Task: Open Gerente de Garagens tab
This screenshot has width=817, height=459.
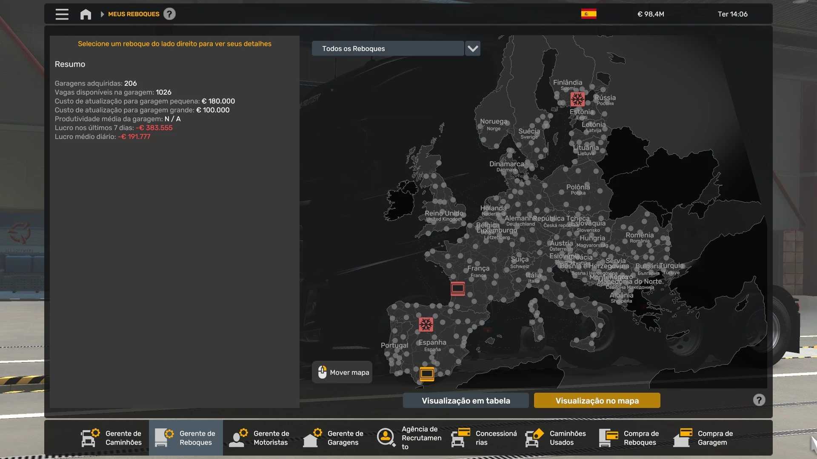Action: 334,438
